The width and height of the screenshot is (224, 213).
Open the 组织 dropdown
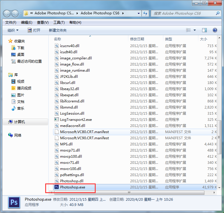pyautogui.click(x=13, y=30)
